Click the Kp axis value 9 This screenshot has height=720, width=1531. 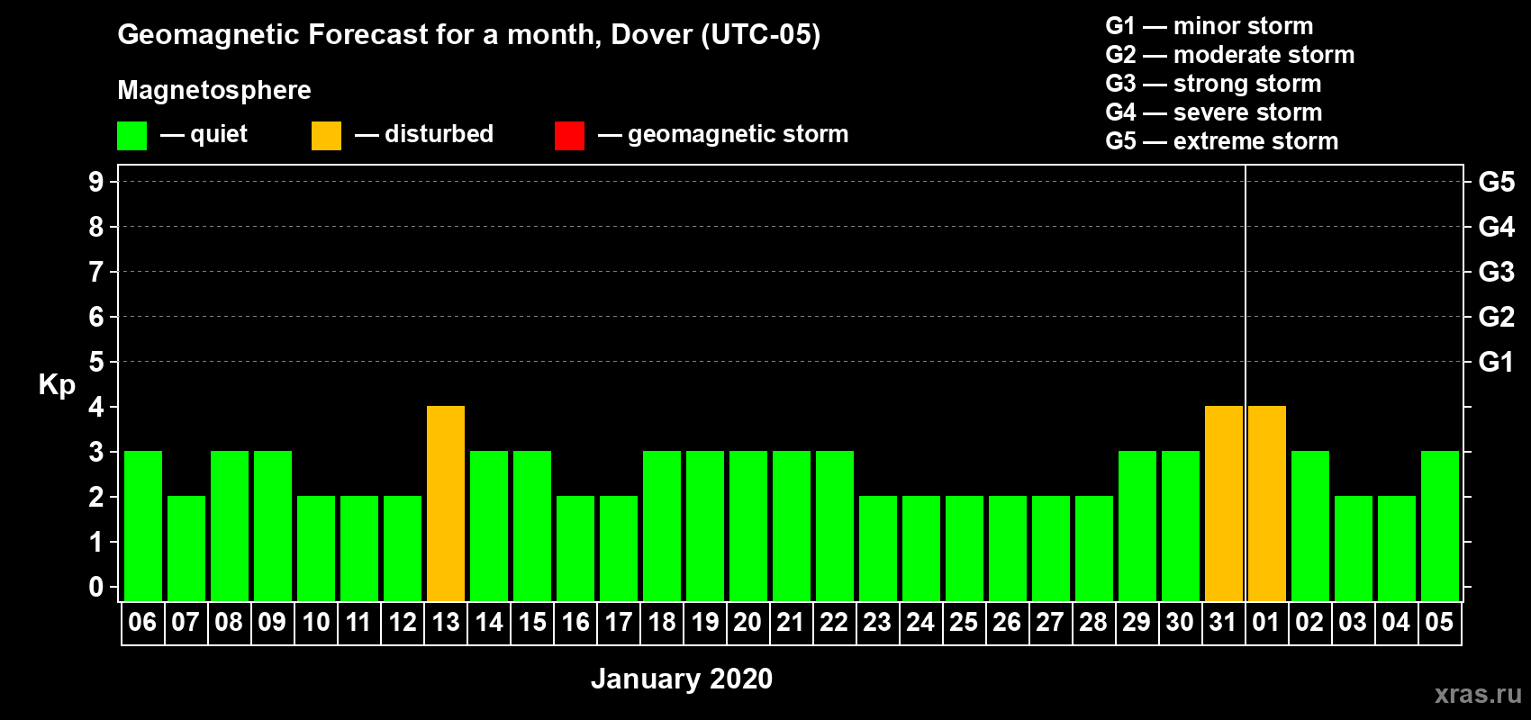[x=95, y=182]
